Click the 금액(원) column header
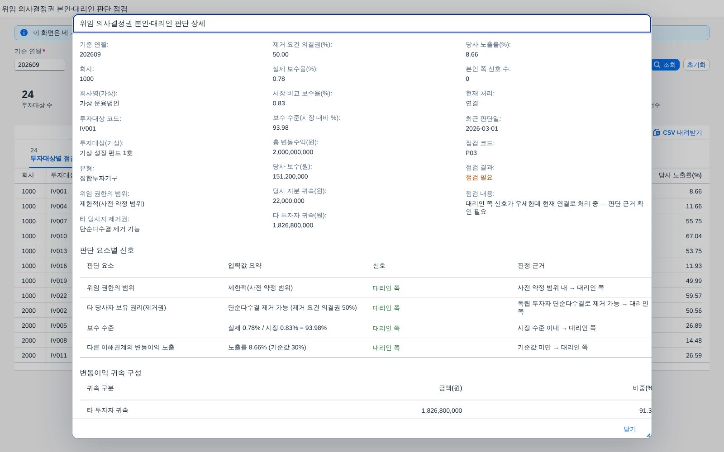 pos(450,388)
